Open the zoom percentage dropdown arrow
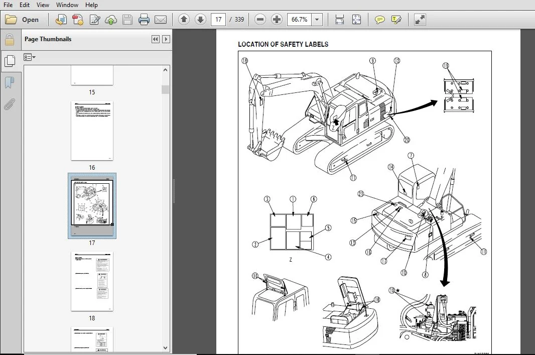 click(x=317, y=20)
